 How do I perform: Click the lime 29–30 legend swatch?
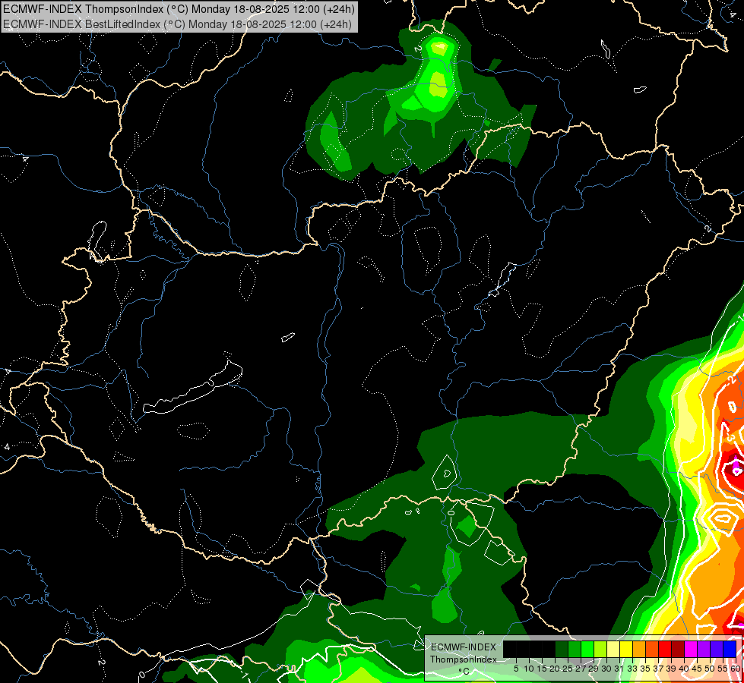[x=600, y=649]
